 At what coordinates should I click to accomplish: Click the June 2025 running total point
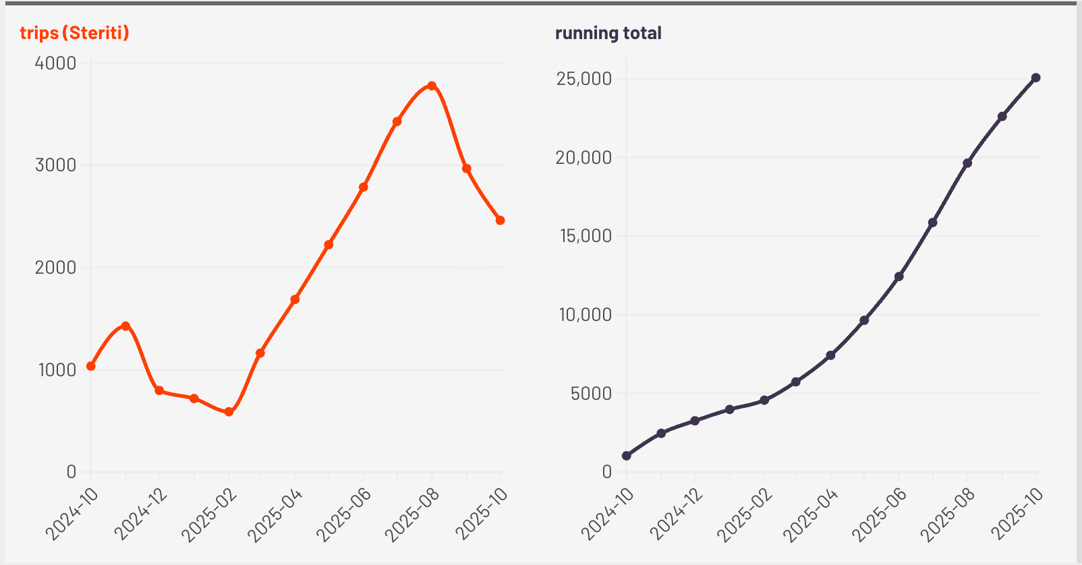899,276
